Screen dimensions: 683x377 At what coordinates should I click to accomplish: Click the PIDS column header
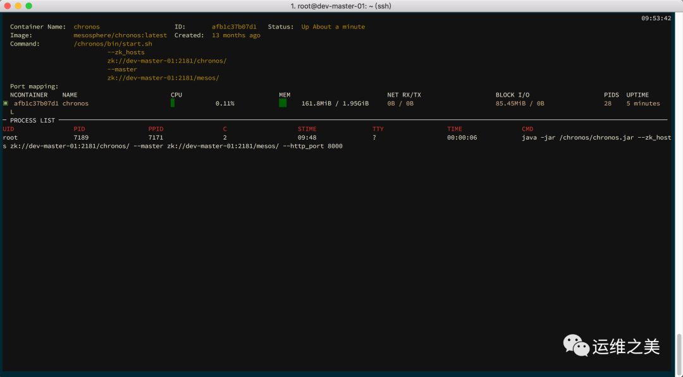pos(611,95)
